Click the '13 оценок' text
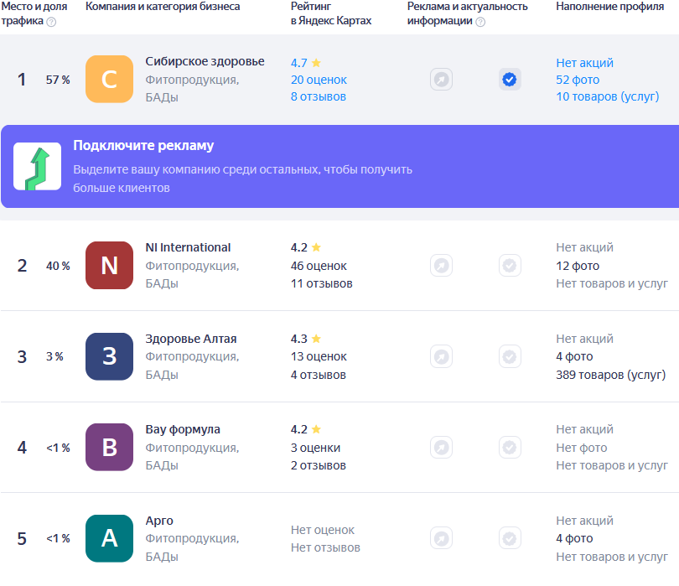 [x=319, y=356]
